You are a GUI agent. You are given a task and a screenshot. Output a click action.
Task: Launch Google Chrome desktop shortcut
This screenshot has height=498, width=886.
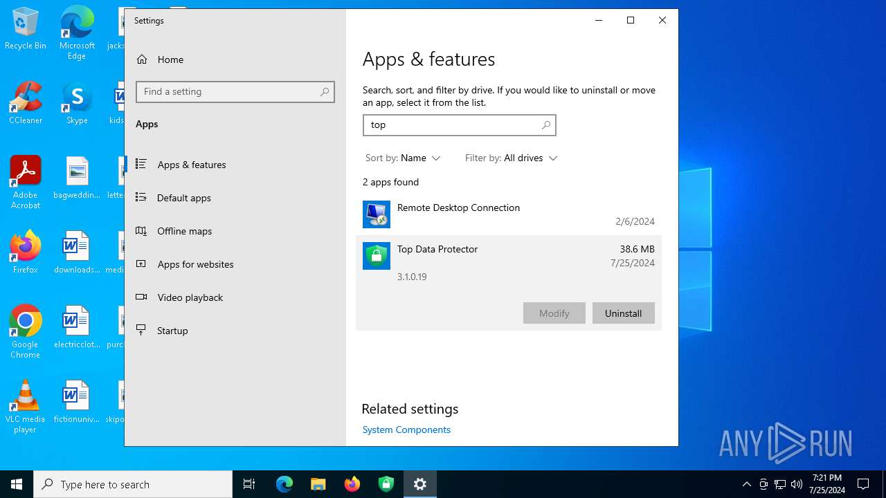(26, 332)
